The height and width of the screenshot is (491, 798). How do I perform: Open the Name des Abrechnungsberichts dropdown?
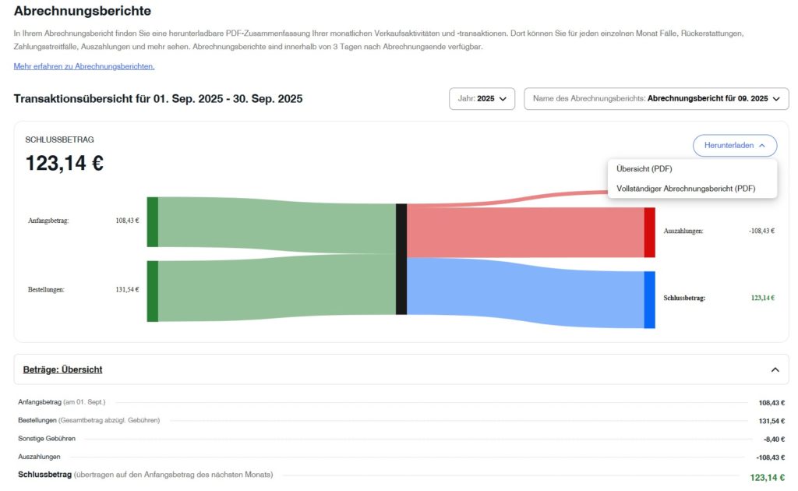click(656, 99)
